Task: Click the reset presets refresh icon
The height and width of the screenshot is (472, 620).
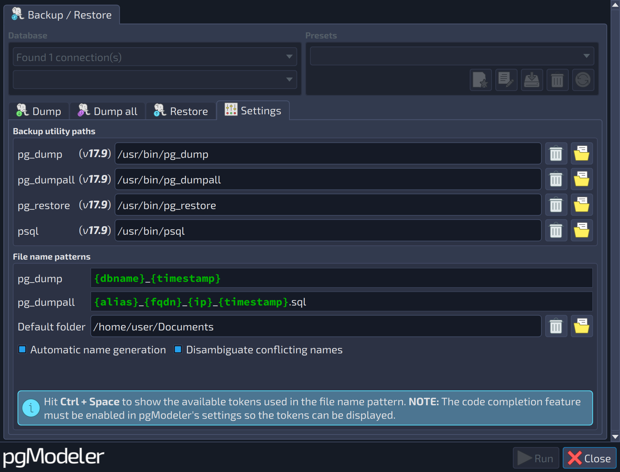Action: (x=583, y=80)
